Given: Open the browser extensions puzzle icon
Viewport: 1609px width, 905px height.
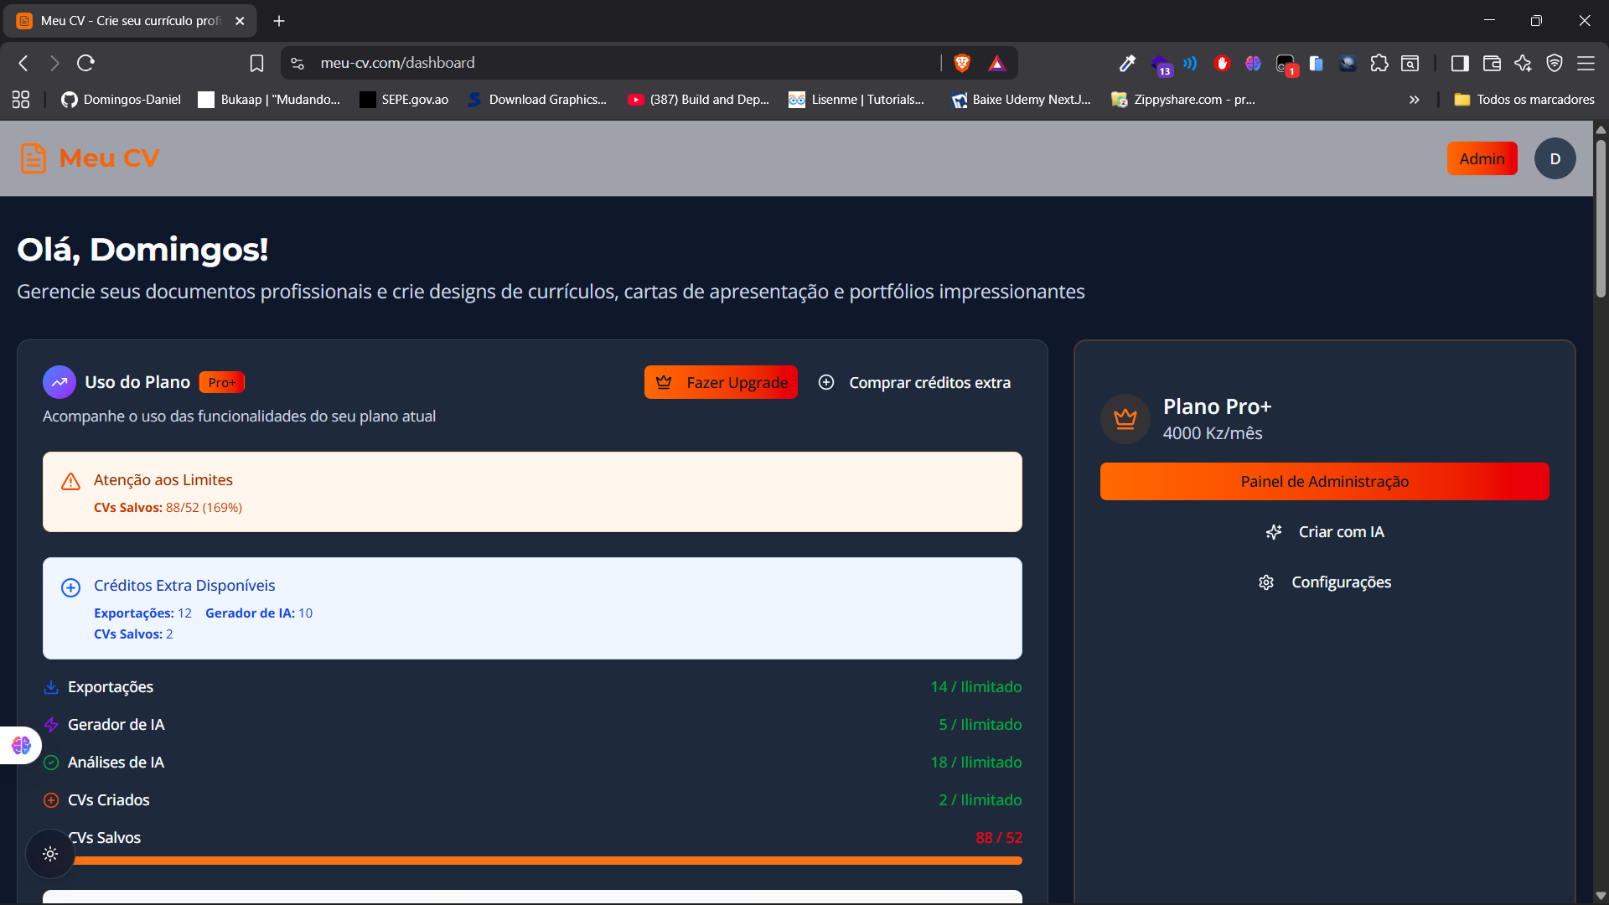Looking at the screenshot, I should click(x=1379, y=63).
